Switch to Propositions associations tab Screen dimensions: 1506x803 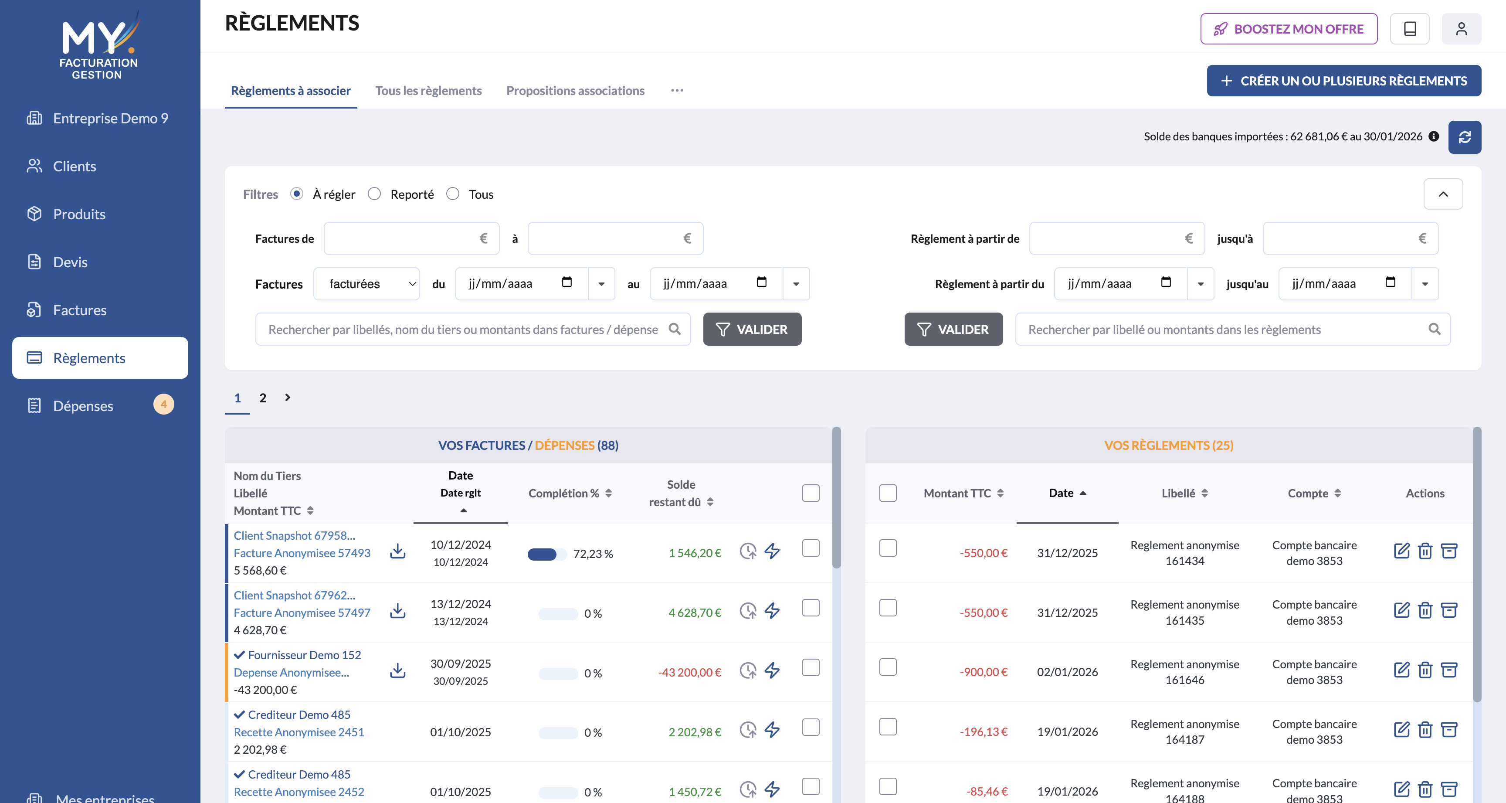575,91
